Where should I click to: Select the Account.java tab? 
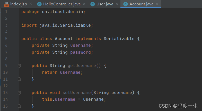pyautogui.click(x=141, y=4)
